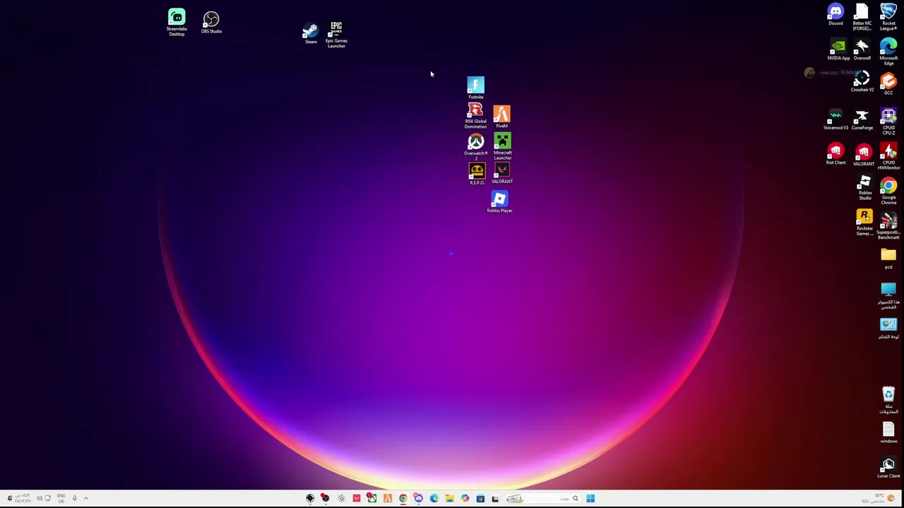Select the Recycle Bin icon
The height and width of the screenshot is (508, 904).
coord(888,400)
